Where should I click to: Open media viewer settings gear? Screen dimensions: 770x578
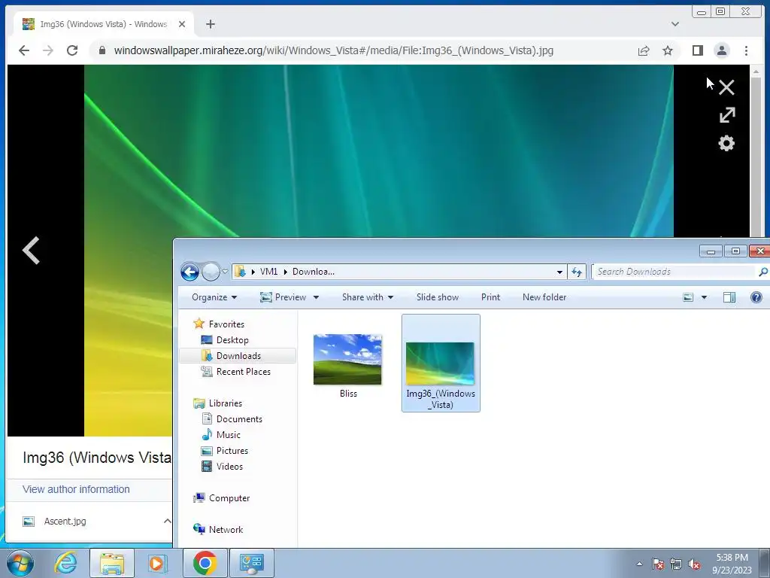(726, 144)
